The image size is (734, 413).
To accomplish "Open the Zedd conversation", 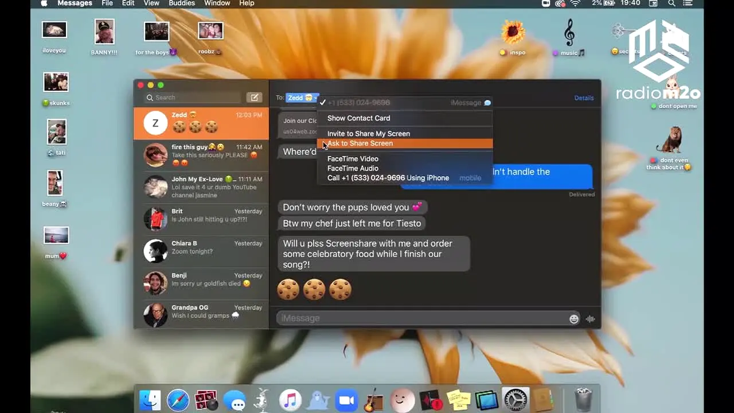I will pos(201,123).
